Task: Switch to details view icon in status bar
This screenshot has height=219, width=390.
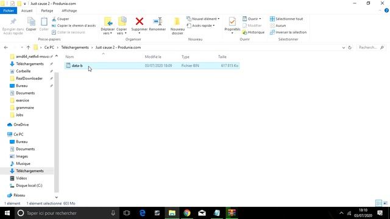Action: (378, 203)
